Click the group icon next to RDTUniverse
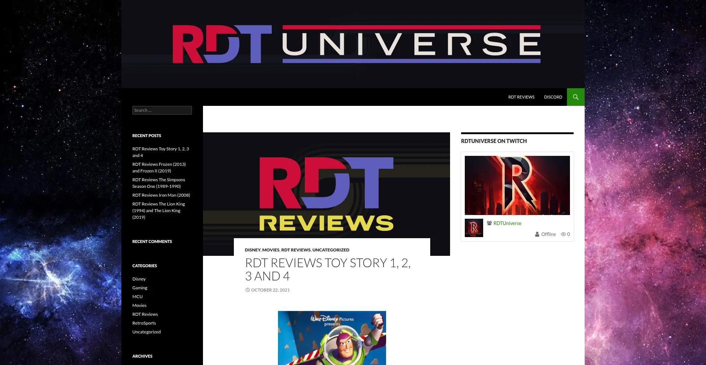 coord(489,223)
